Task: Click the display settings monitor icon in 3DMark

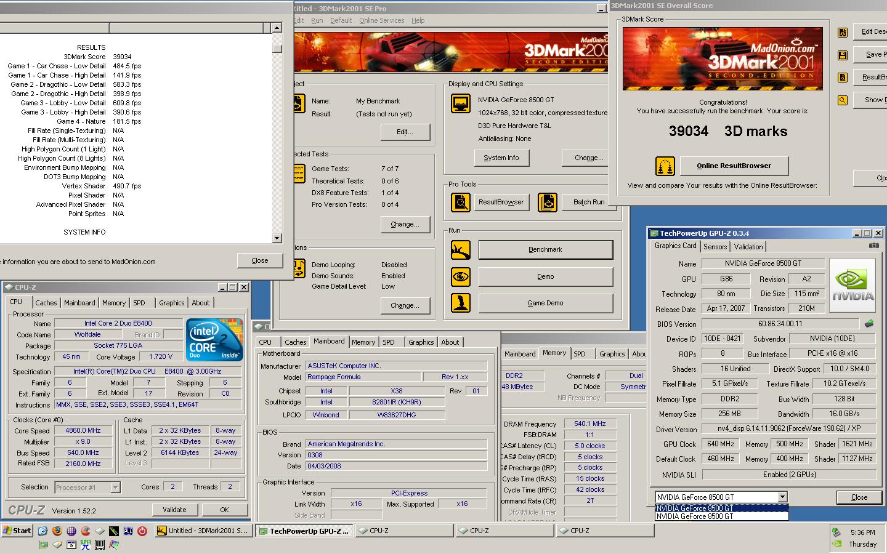Action: (460, 103)
